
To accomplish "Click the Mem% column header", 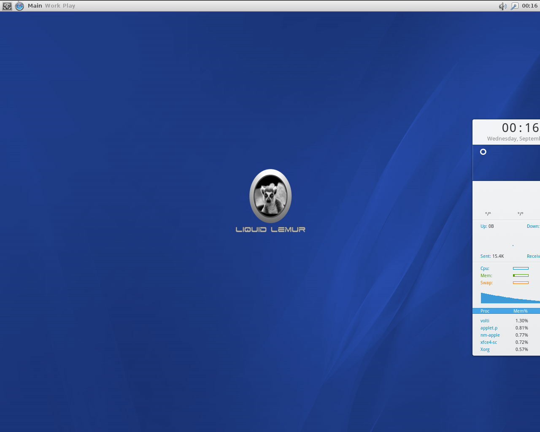I will 521,311.
